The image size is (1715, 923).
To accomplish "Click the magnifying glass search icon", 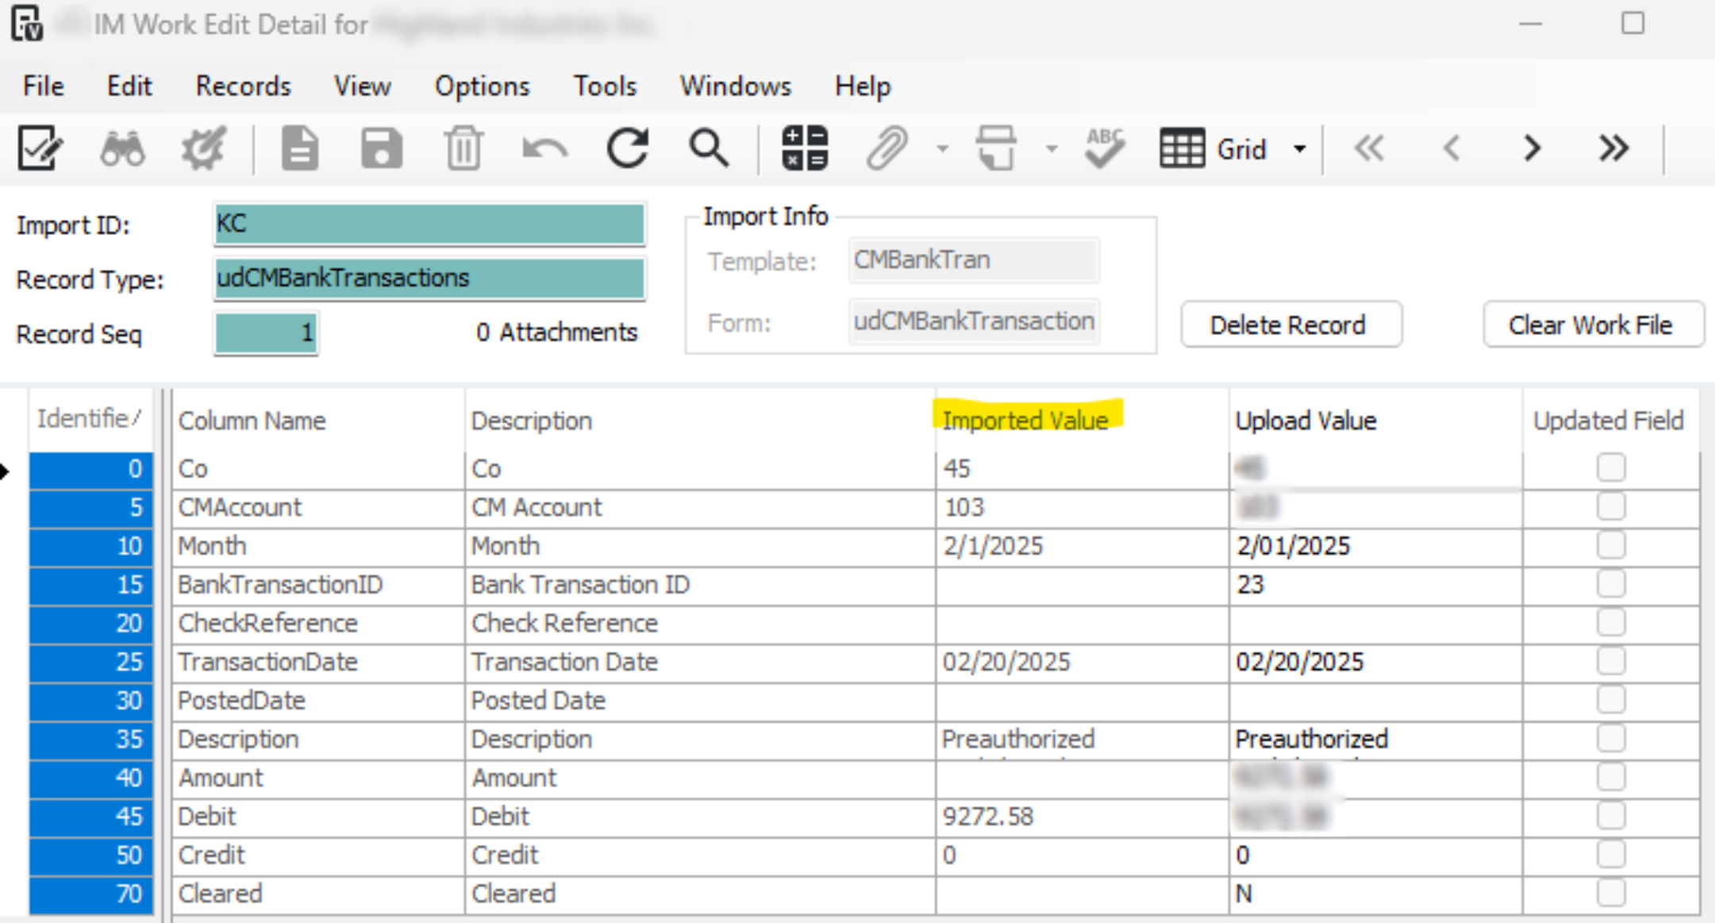I will pyautogui.click(x=708, y=148).
